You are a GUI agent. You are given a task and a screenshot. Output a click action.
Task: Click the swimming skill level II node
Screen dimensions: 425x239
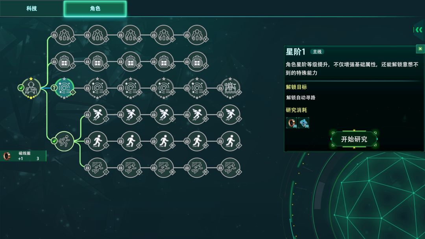[x=131, y=168]
